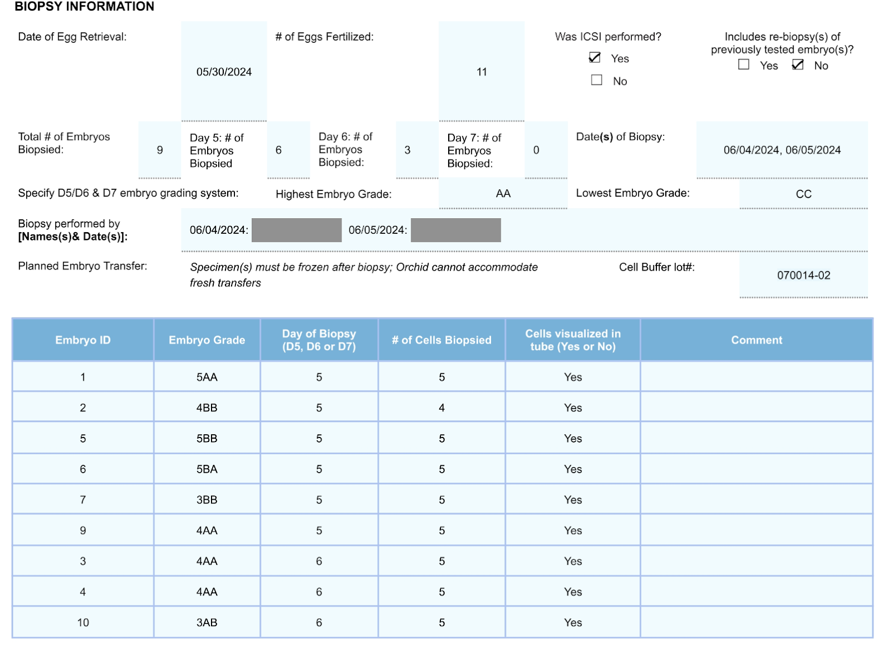Click the Date of Egg Retrieval field
The height and width of the screenshot is (658, 893).
(x=224, y=71)
